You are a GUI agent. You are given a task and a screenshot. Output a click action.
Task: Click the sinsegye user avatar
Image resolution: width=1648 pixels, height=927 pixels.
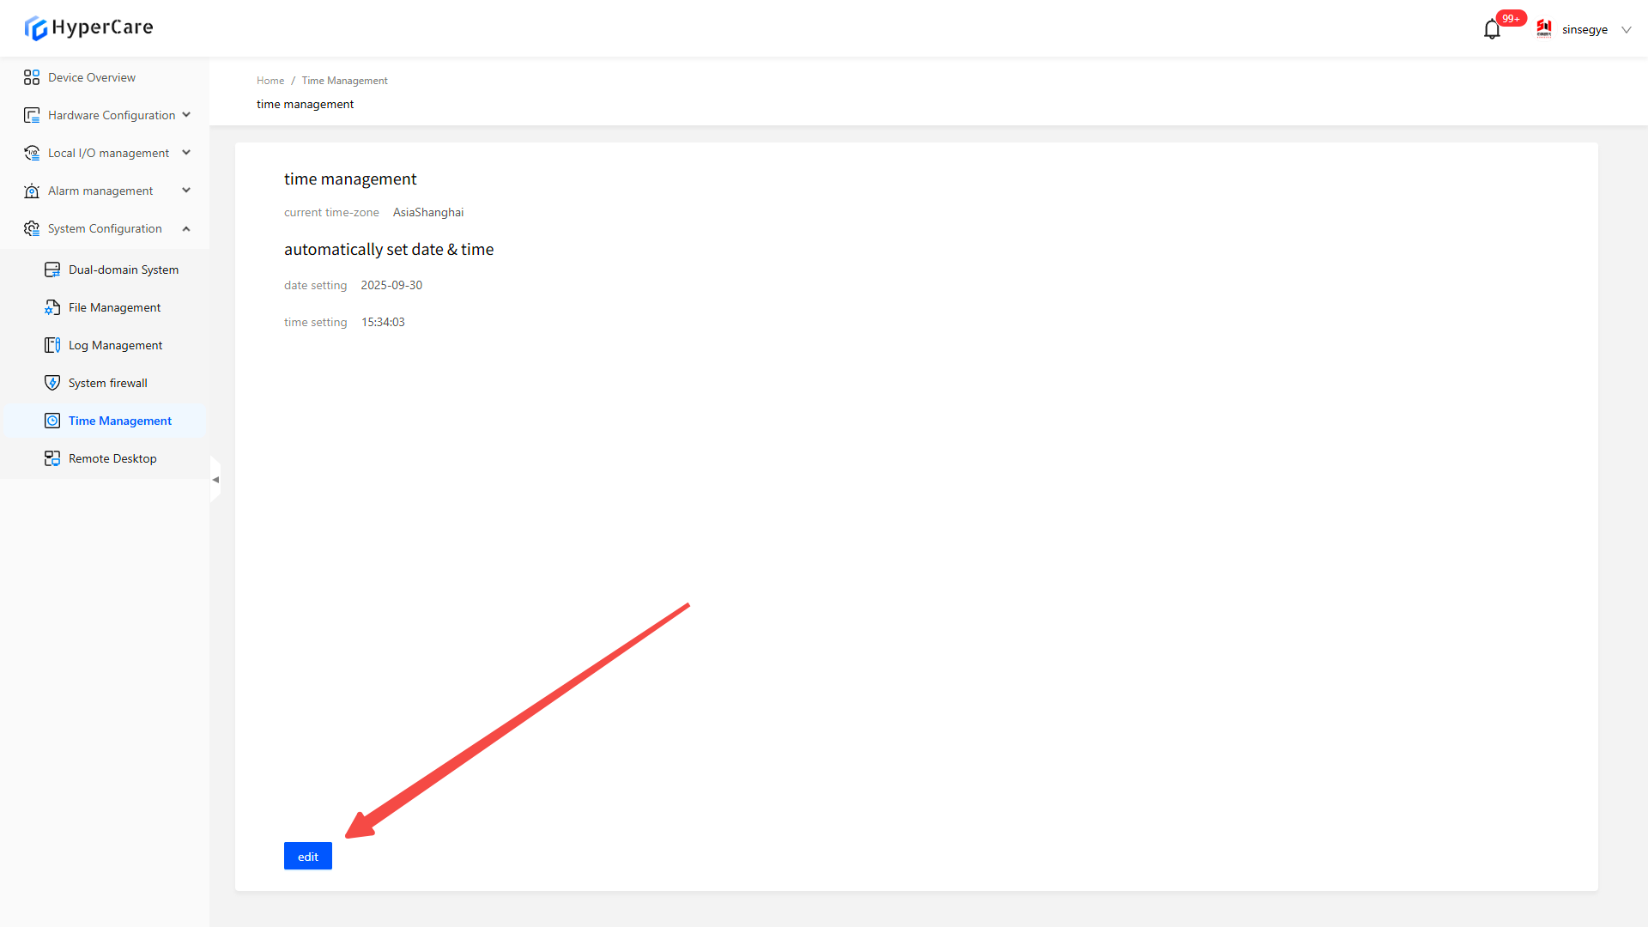pos(1544,29)
